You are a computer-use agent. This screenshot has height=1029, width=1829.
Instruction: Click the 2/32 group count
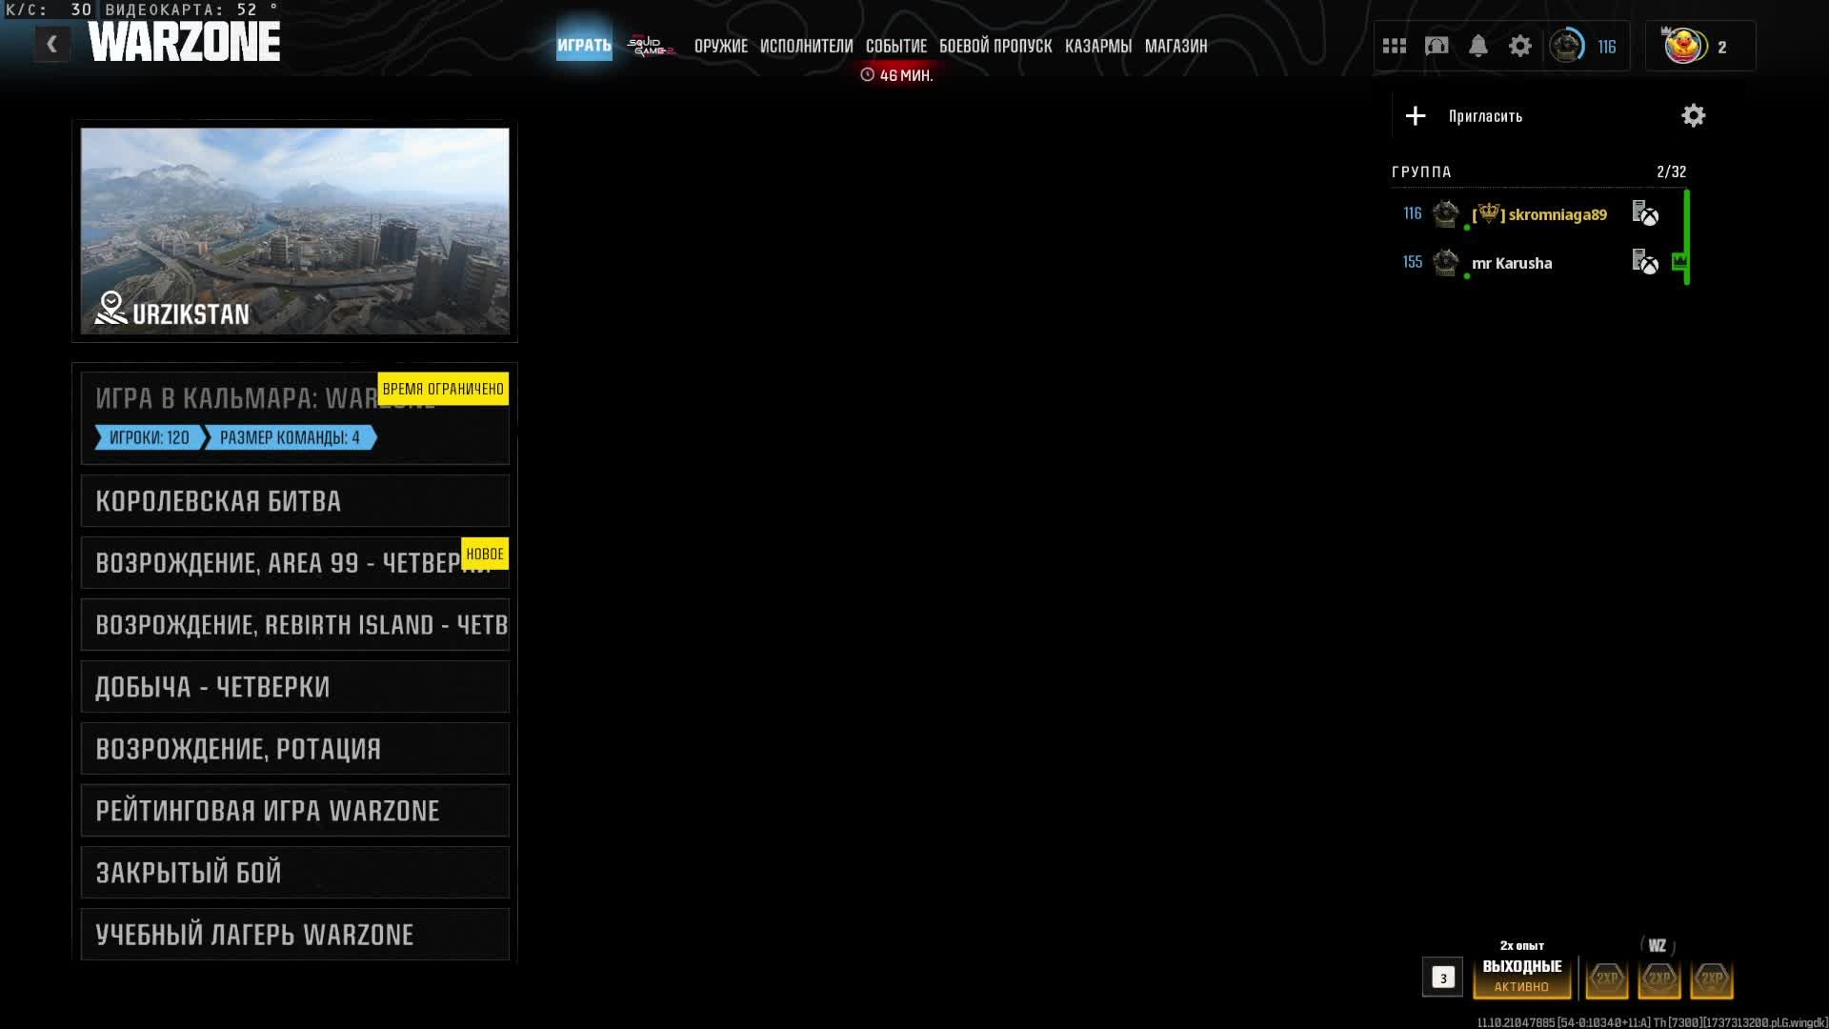click(1672, 172)
